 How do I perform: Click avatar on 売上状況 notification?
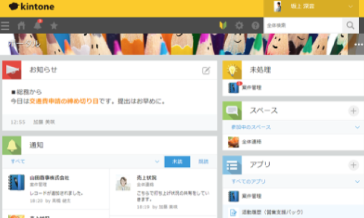(x=123, y=183)
